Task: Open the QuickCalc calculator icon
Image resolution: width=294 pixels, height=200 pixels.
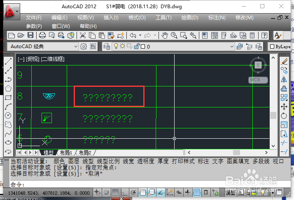Action: pyautogui.click(x=252, y=35)
